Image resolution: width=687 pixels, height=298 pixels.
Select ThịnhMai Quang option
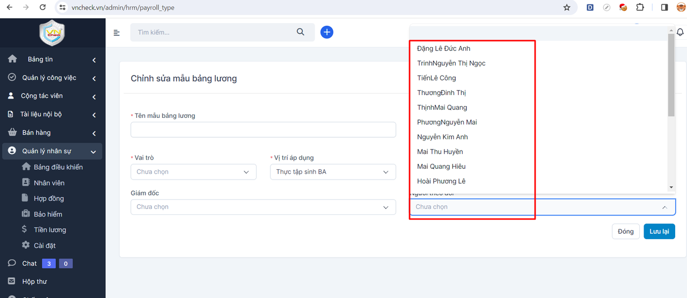(x=538, y=108)
